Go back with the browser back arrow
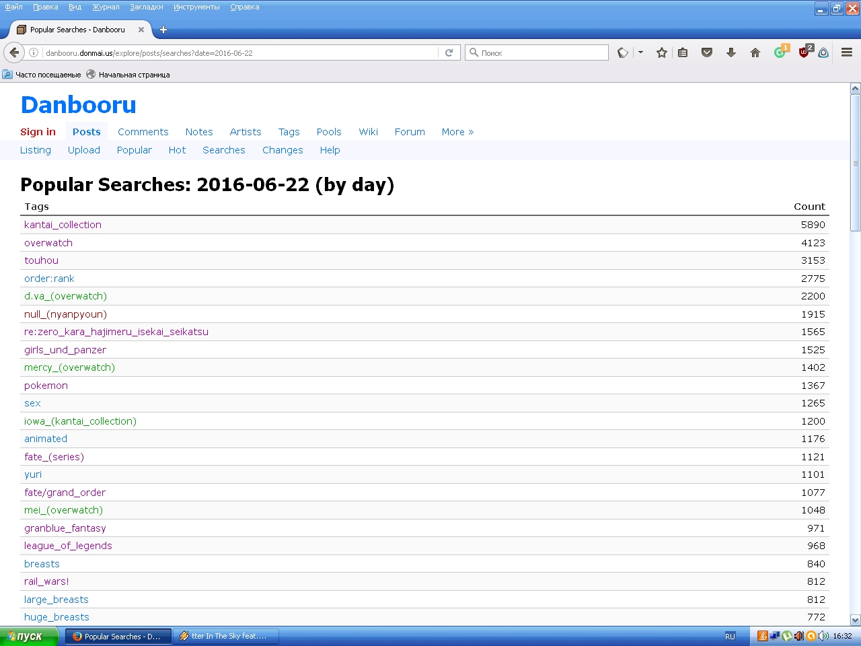The width and height of the screenshot is (861, 646). tap(13, 52)
